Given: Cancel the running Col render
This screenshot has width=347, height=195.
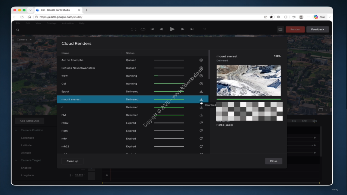Looking at the screenshot, I should click(201, 84).
